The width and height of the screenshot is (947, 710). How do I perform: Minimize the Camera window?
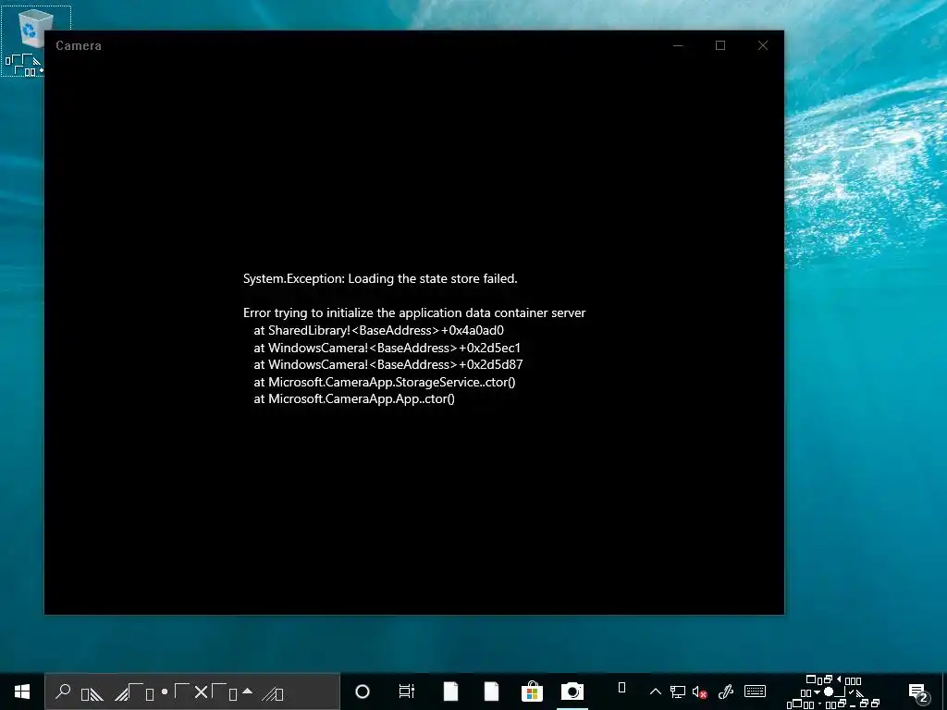[678, 45]
